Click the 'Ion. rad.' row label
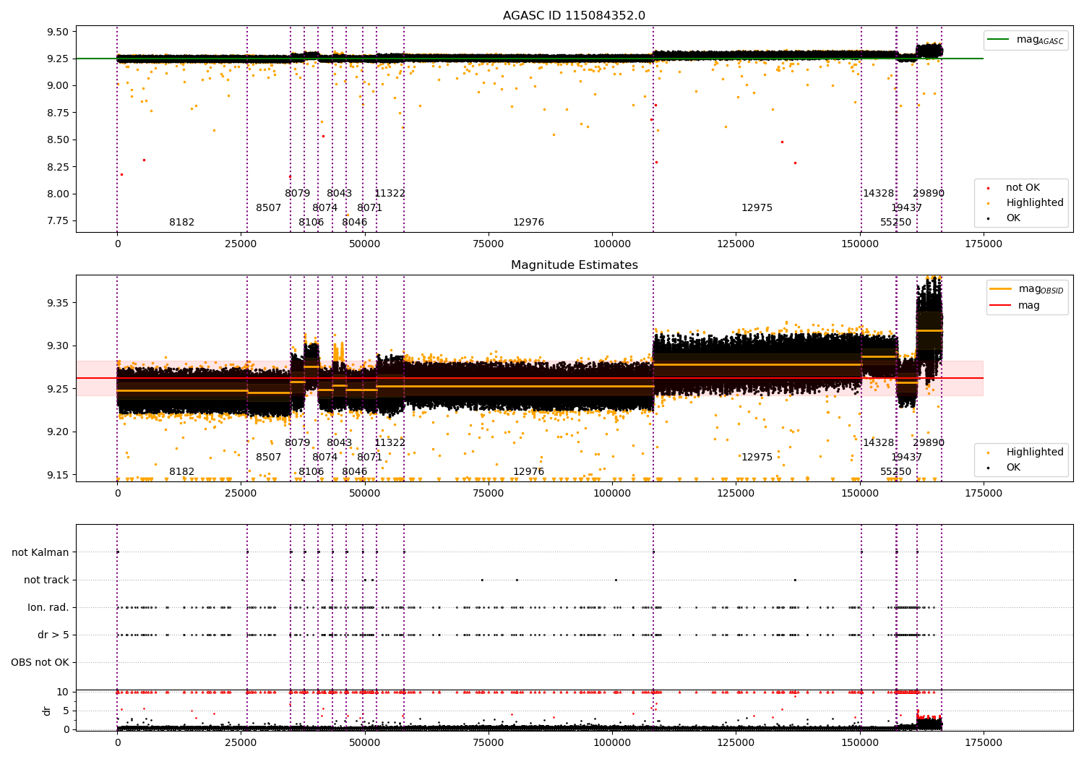This screenshot has width=1084, height=759. tap(48, 607)
